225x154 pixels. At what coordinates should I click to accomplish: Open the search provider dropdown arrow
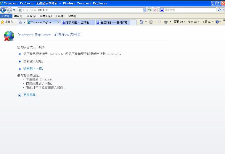tap(223, 10)
